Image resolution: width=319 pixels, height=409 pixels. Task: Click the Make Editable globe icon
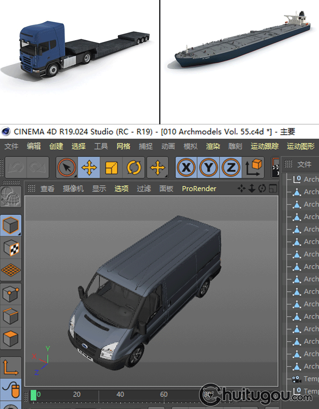(11, 197)
